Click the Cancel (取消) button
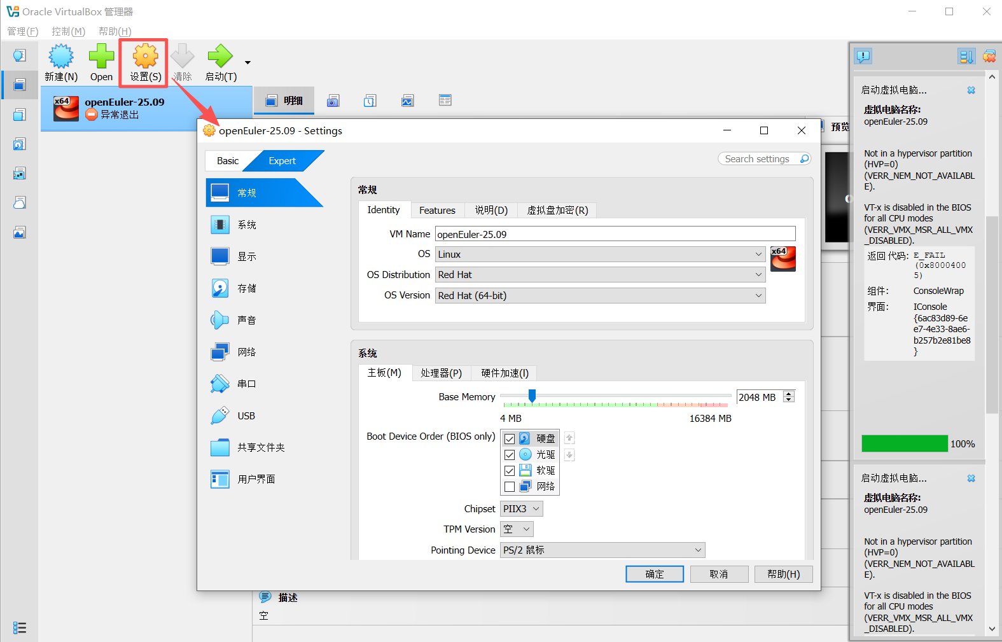 pos(719,574)
